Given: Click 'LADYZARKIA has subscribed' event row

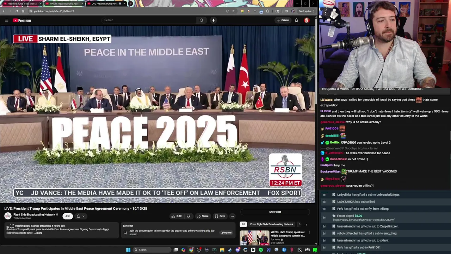Looking at the screenshot, I should [385, 202].
